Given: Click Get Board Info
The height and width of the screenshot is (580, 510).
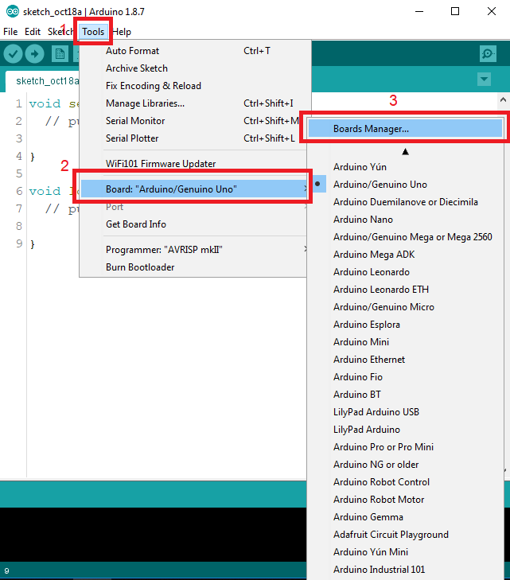Looking at the screenshot, I should [193, 224].
